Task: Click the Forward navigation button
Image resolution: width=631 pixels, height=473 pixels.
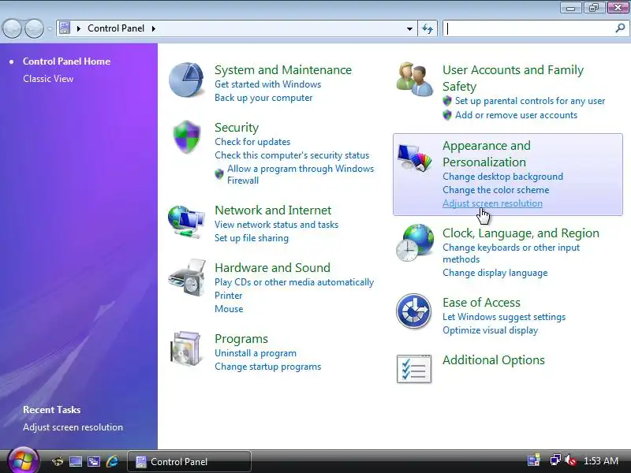Action: pos(34,28)
